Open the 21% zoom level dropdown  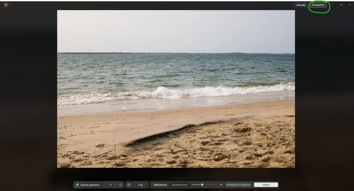tap(141, 185)
